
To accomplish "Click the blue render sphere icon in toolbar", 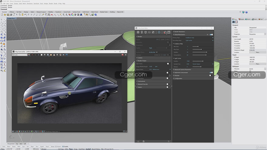I will coord(81,15).
